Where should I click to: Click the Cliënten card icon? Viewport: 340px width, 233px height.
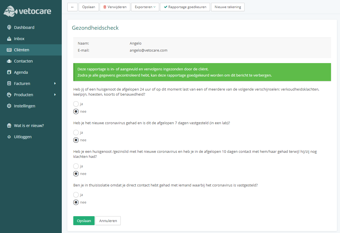[x=9, y=50]
